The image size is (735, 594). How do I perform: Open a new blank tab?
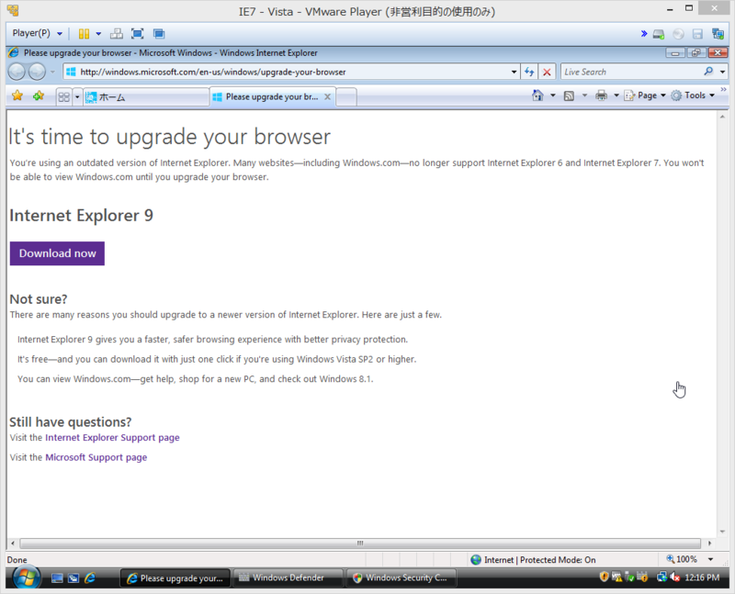[x=346, y=97]
